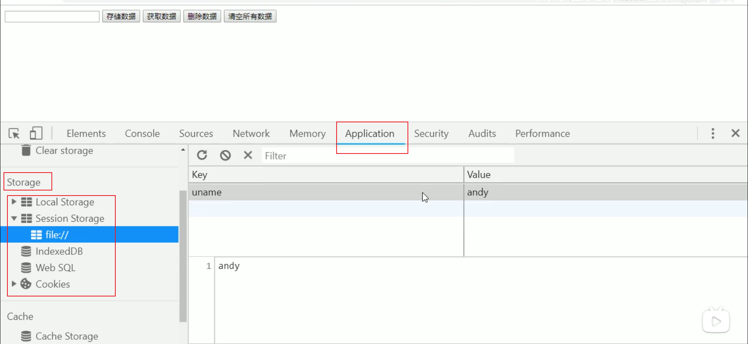Click the video play overlay icon

click(716, 321)
